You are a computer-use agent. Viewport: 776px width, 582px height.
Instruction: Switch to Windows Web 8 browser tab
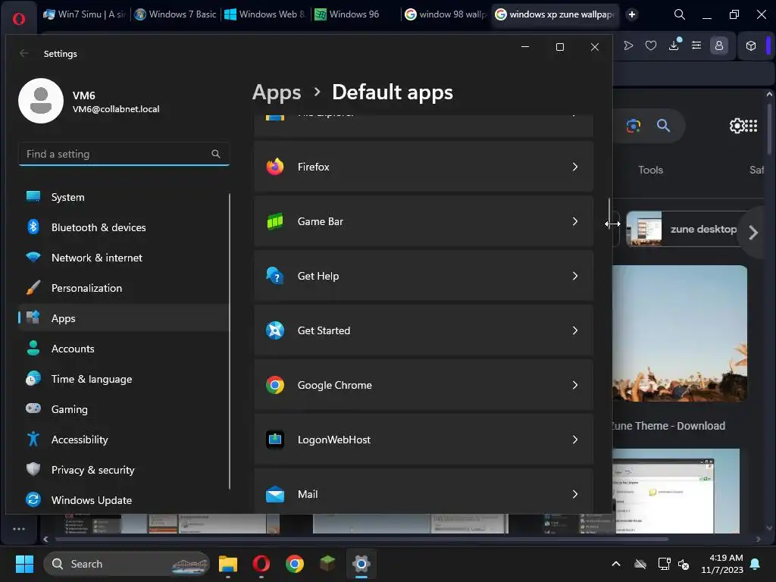coord(264,14)
